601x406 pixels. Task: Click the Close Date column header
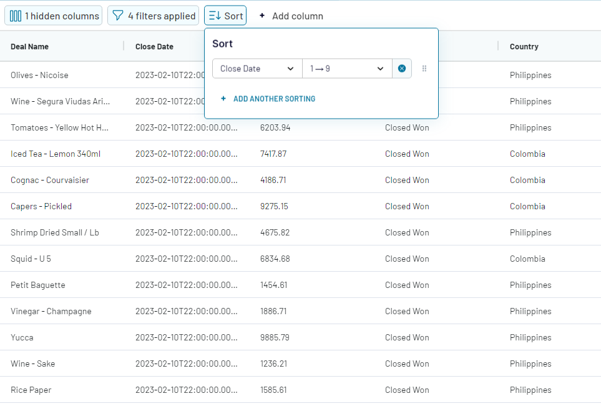[x=154, y=46]
